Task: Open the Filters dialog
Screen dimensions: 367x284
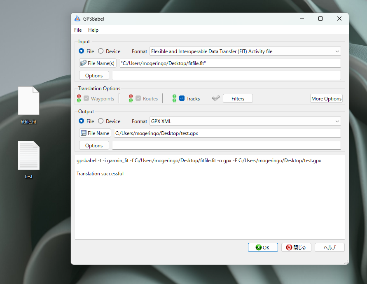Action: [x=238, y=98]
